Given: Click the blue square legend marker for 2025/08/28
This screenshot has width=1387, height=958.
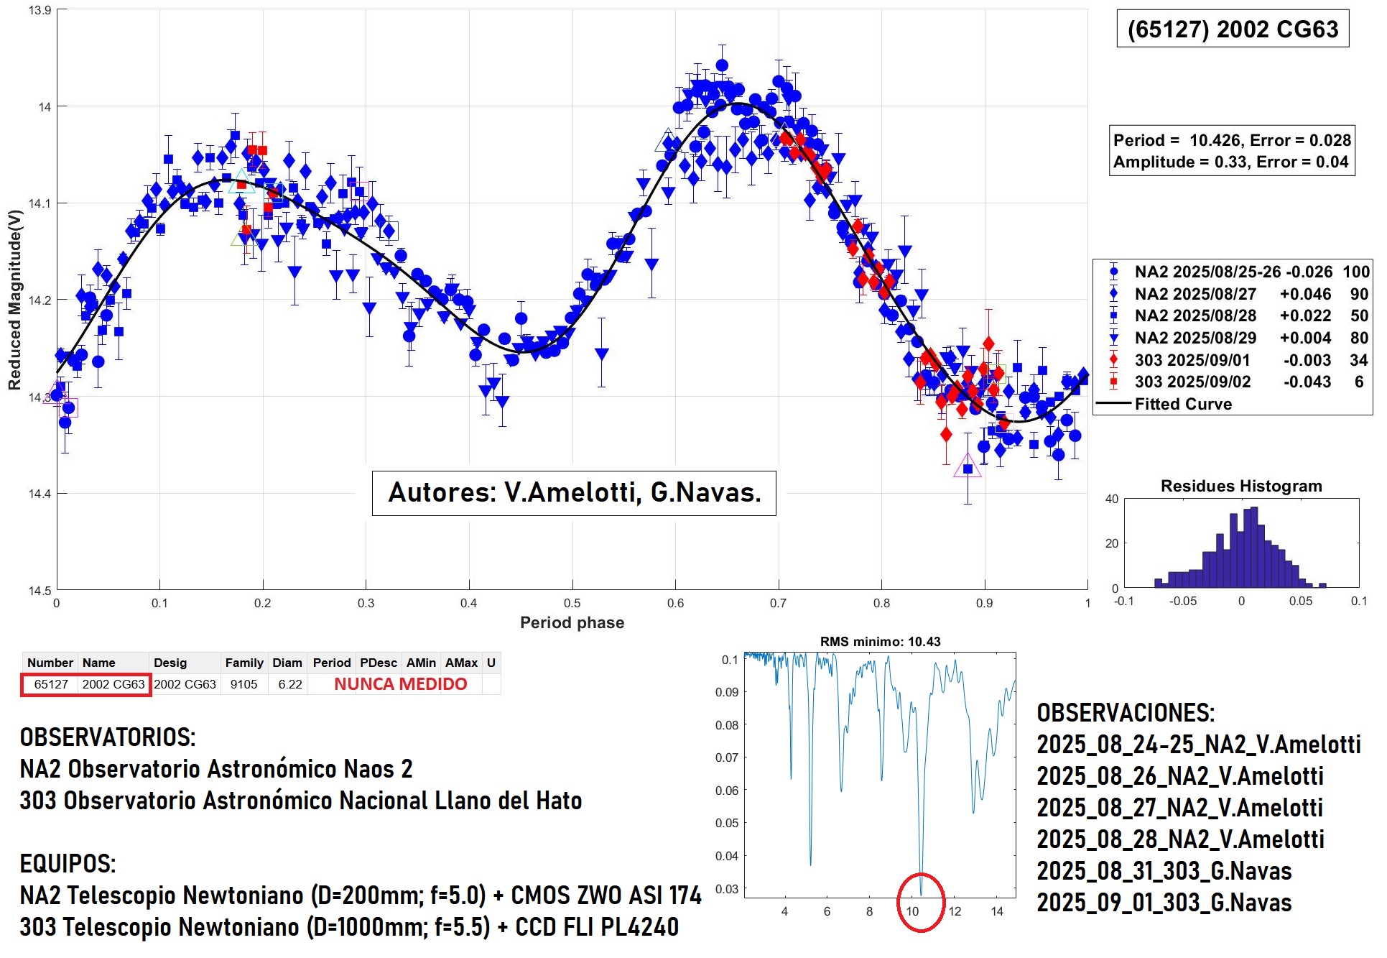Looking at the screenshot, I should (x=1113, y=316).
